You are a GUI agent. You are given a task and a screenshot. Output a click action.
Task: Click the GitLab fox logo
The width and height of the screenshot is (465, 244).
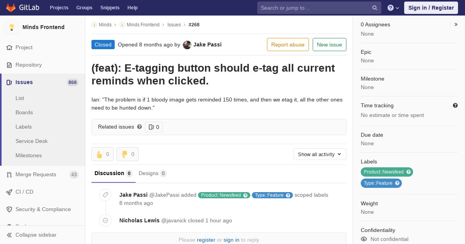(11, 7)
